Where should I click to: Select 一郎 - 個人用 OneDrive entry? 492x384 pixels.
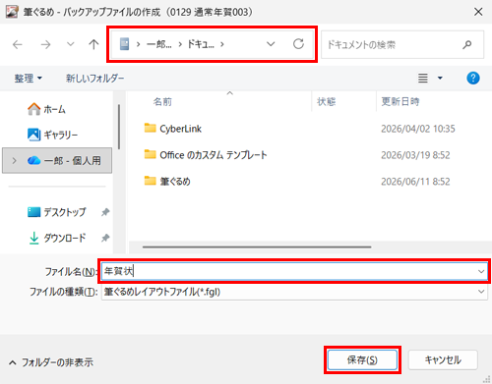click(x=57, y=160)
